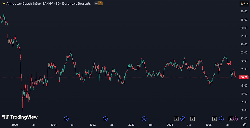Screen dimensions: 250x128
Task: Click the 2025 time axis label
Action: point(209,125)
